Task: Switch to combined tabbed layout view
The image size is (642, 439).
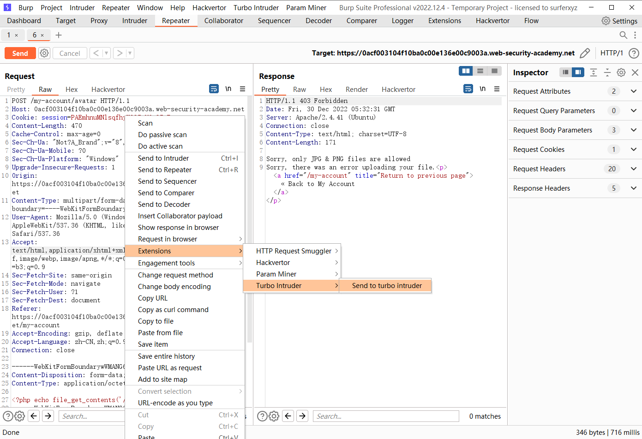Action: point(494,71)
